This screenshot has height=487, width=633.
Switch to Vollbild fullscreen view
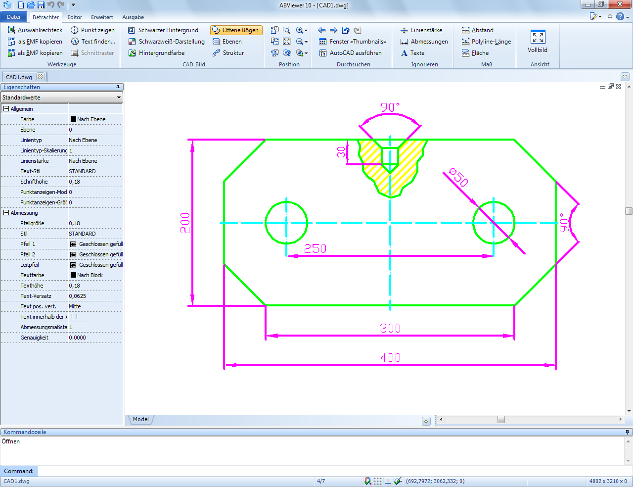tap(538, 42)
